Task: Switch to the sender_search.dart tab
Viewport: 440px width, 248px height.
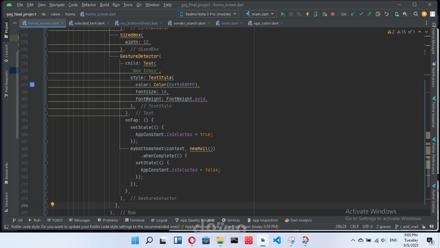Action: pyautogui.click(x=189, y=23)
